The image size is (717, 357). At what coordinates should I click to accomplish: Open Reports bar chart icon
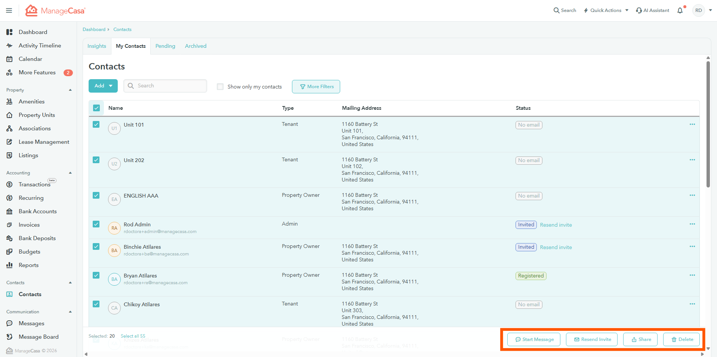[10, 265]
